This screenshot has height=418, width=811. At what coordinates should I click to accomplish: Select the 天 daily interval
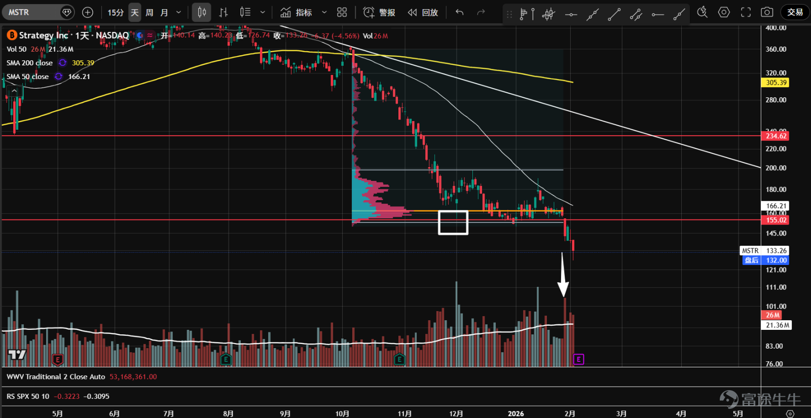(x=135, y=12)
